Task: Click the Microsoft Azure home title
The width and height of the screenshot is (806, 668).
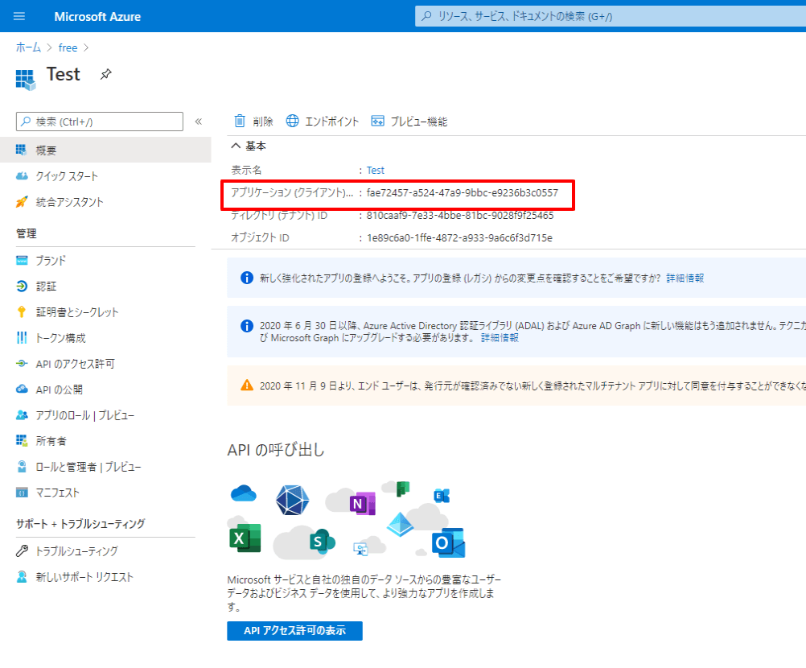Action: click(97, 16)
